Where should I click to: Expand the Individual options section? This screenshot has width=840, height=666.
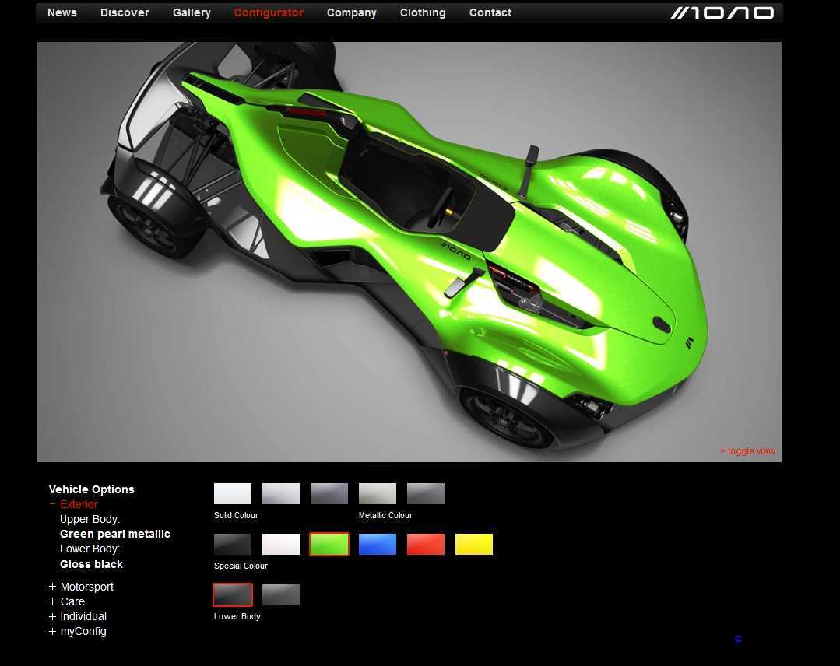78,617
